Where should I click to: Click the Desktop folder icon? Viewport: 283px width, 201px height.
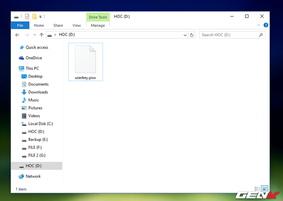point(24,76)
